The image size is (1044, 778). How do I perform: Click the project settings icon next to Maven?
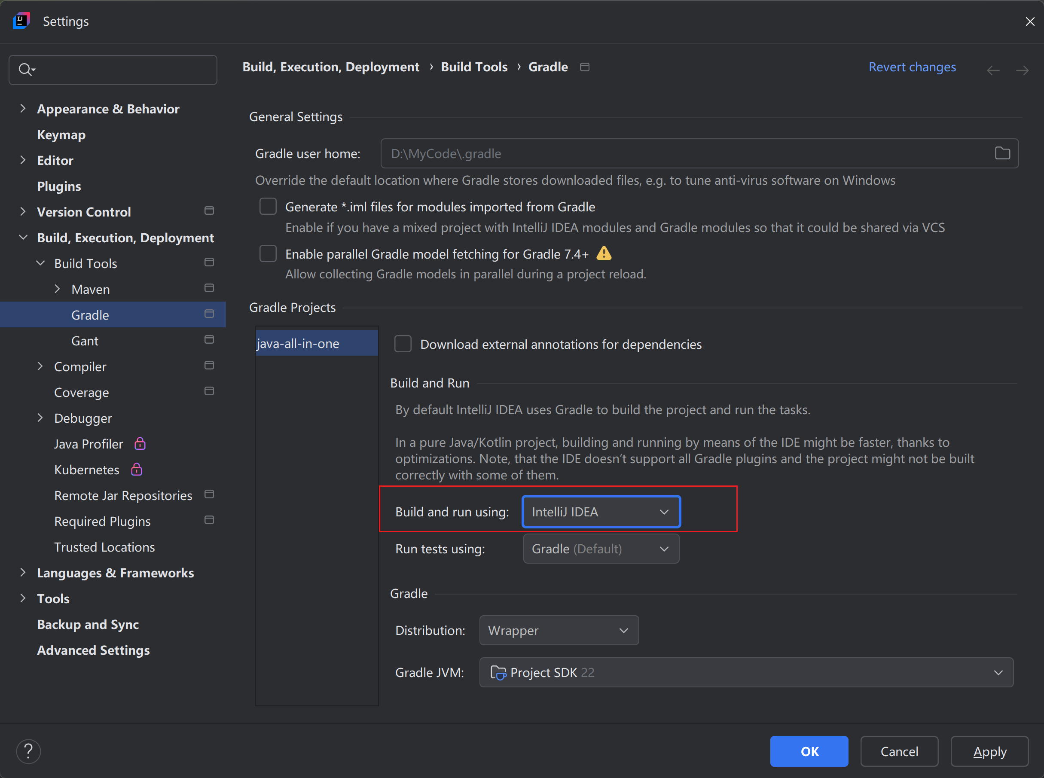pyautogui.click(x=209, y=288)
